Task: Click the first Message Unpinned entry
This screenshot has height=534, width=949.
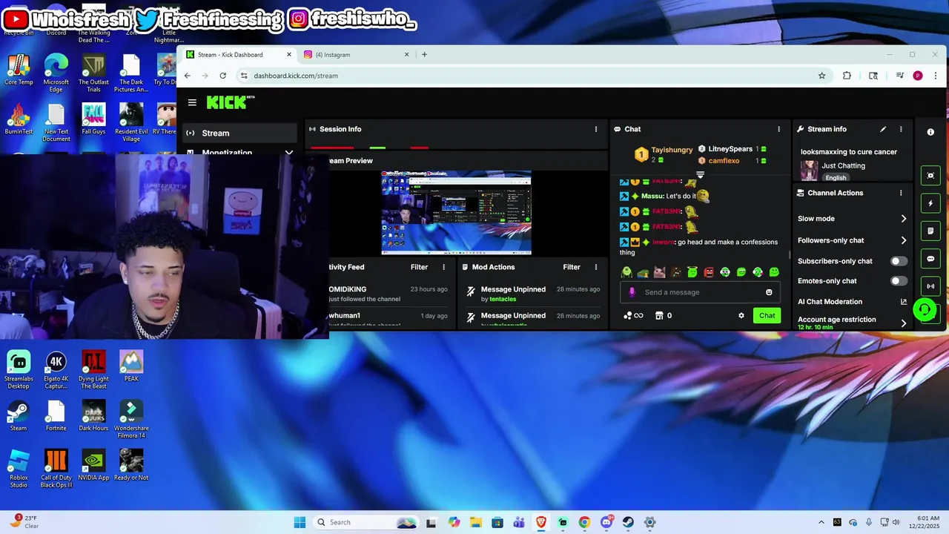Action: pyautogui.click(x=513, y=289)
